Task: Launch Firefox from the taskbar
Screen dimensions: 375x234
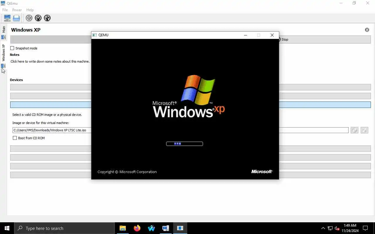Action: click(x=137, y=228)
